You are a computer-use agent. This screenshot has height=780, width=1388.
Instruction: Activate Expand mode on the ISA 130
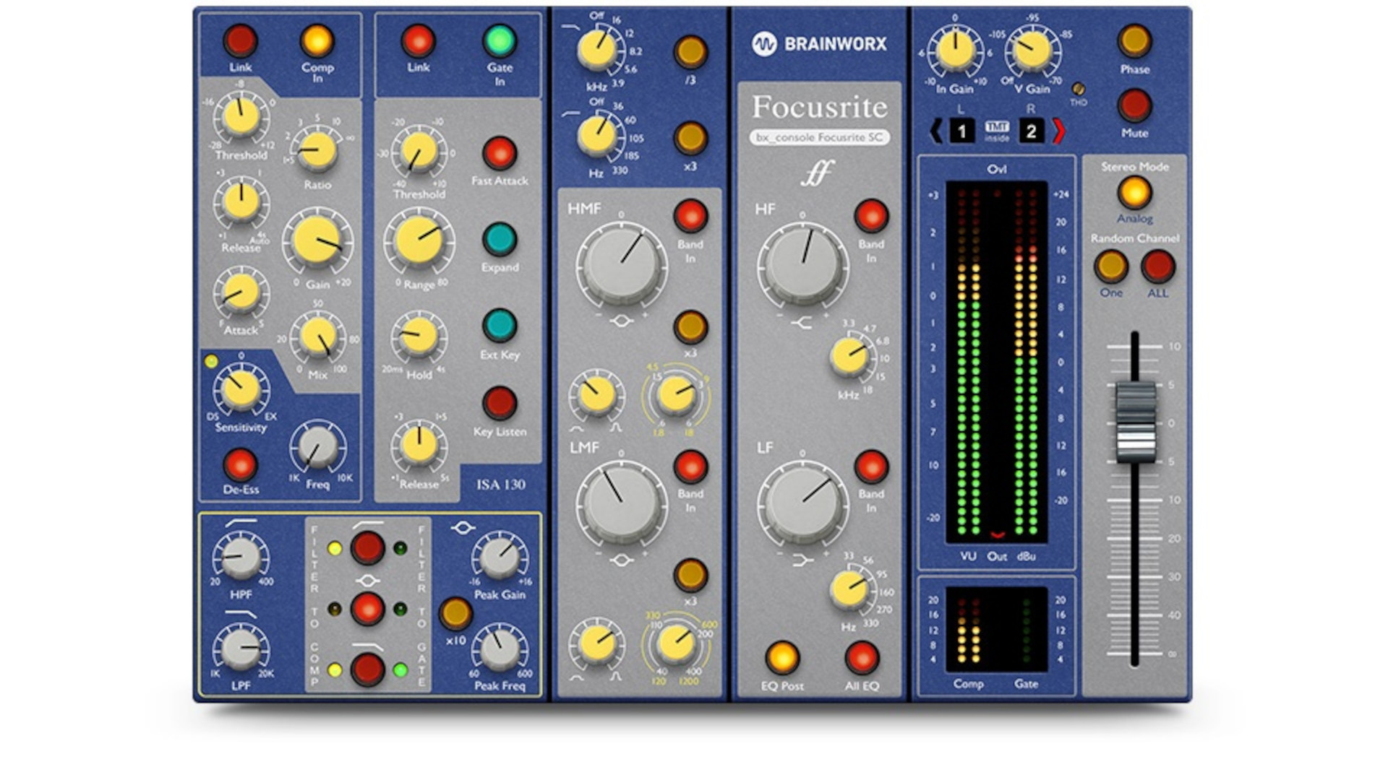pyautogui.click(x=500, y=239)
